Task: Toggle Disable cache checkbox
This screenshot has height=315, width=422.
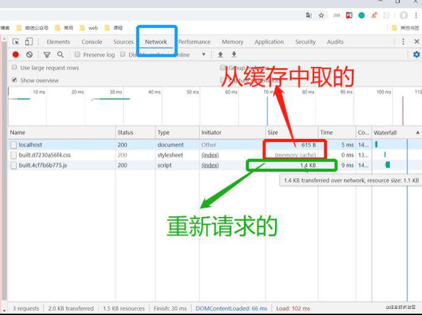Action: (x=123, y=54)
